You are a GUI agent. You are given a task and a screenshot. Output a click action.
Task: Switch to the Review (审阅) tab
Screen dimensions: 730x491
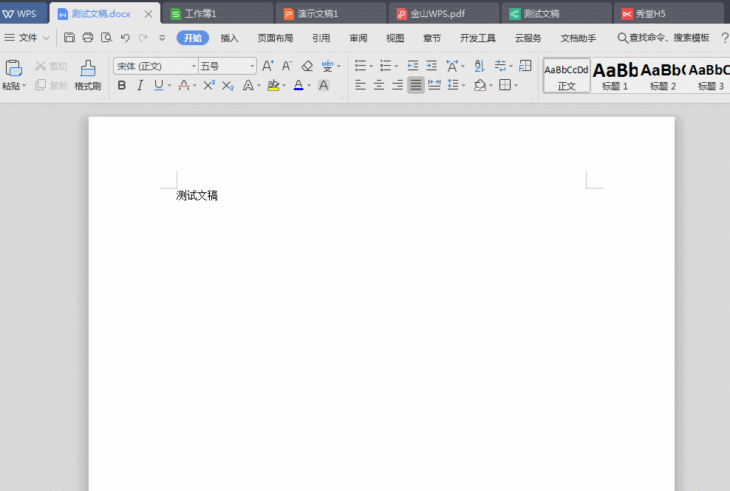coord(358,38)
